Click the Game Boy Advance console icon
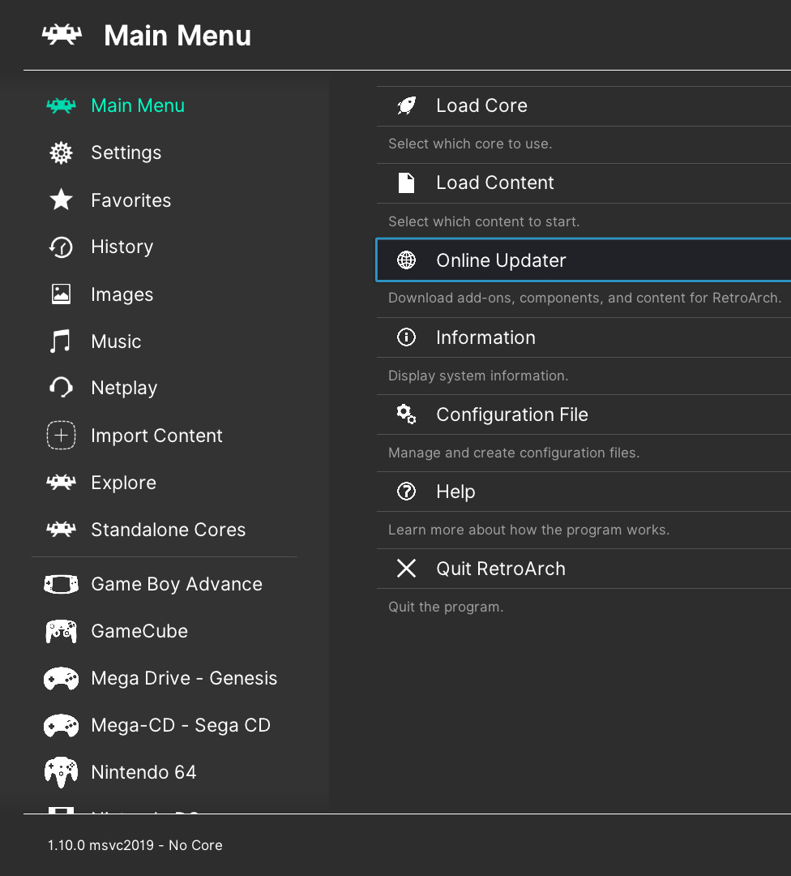The height and width of the screenshot is (876, 791). pyautogui.click(x=61, y=584)
